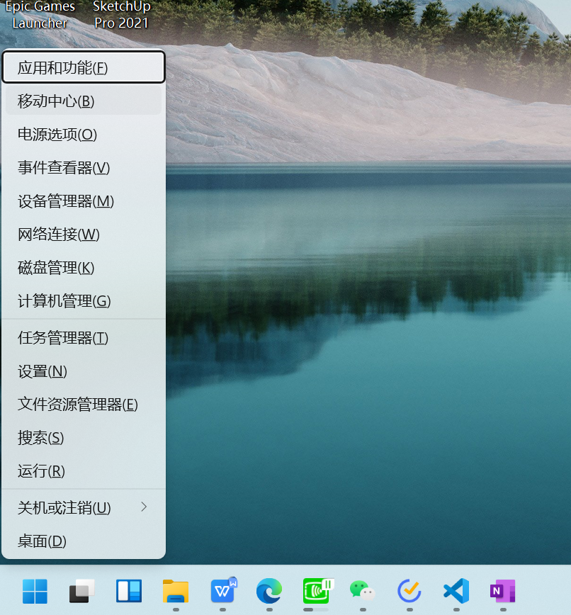571x615 pixels.
Task: Open SketchUp Pro 2021 desktop shortcut
Action: 120,14
